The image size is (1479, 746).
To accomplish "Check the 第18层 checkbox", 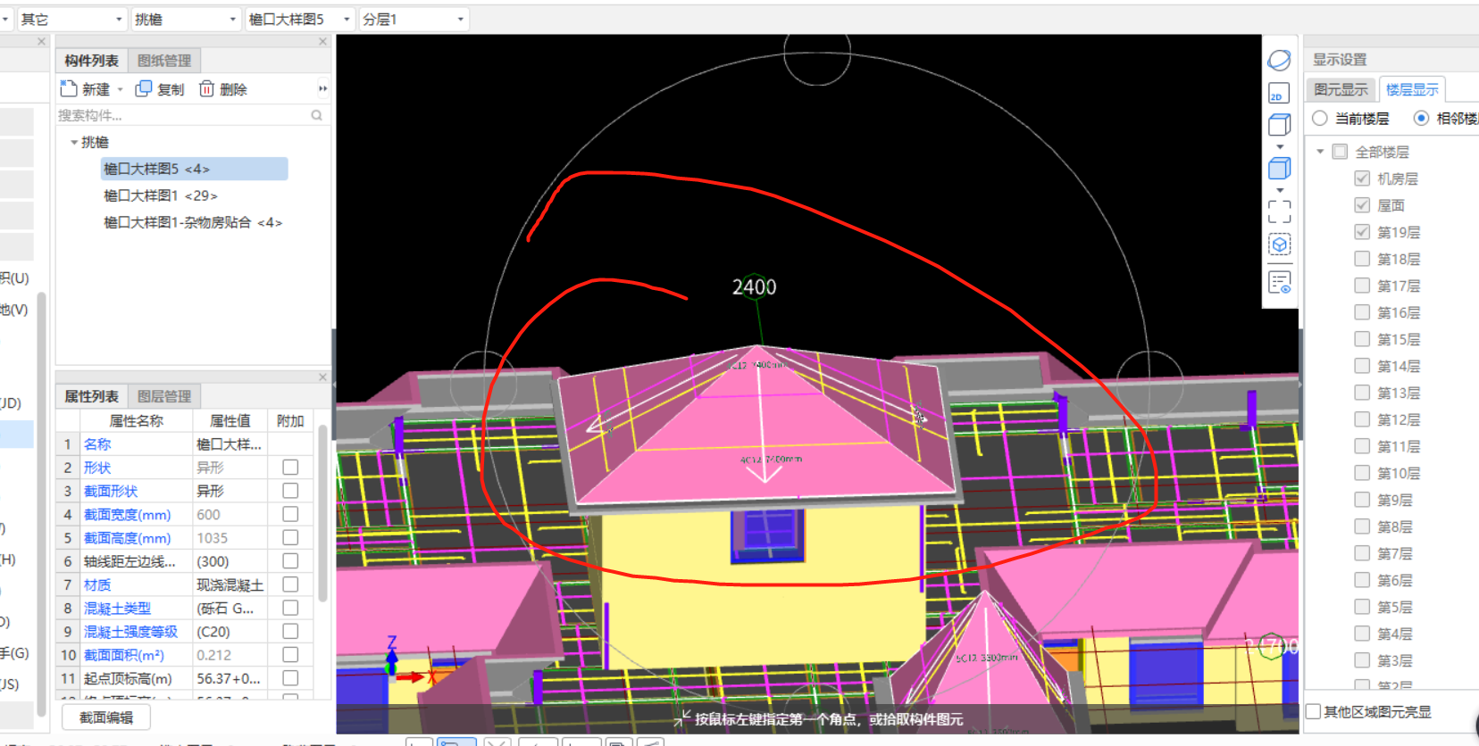I will [x=1362, y=259].
